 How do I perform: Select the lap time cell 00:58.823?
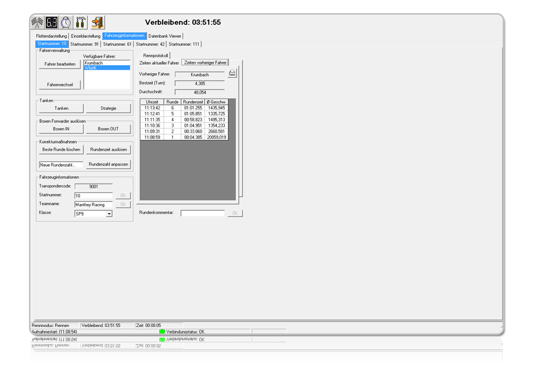click(193, 119)
